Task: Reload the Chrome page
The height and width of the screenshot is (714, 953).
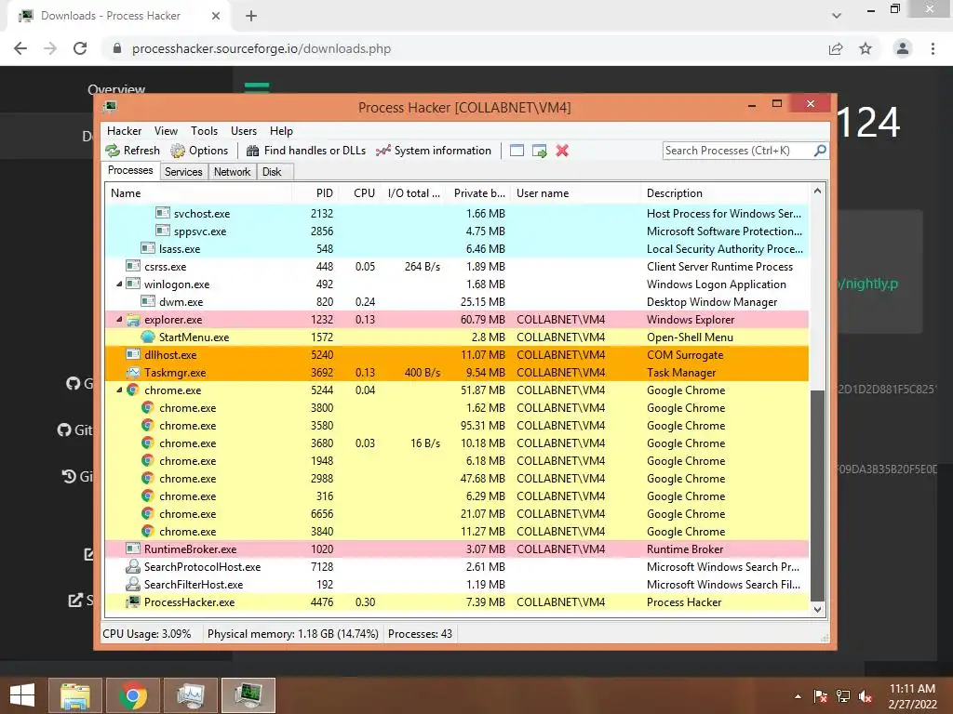Action: click(x=80, y=48)
